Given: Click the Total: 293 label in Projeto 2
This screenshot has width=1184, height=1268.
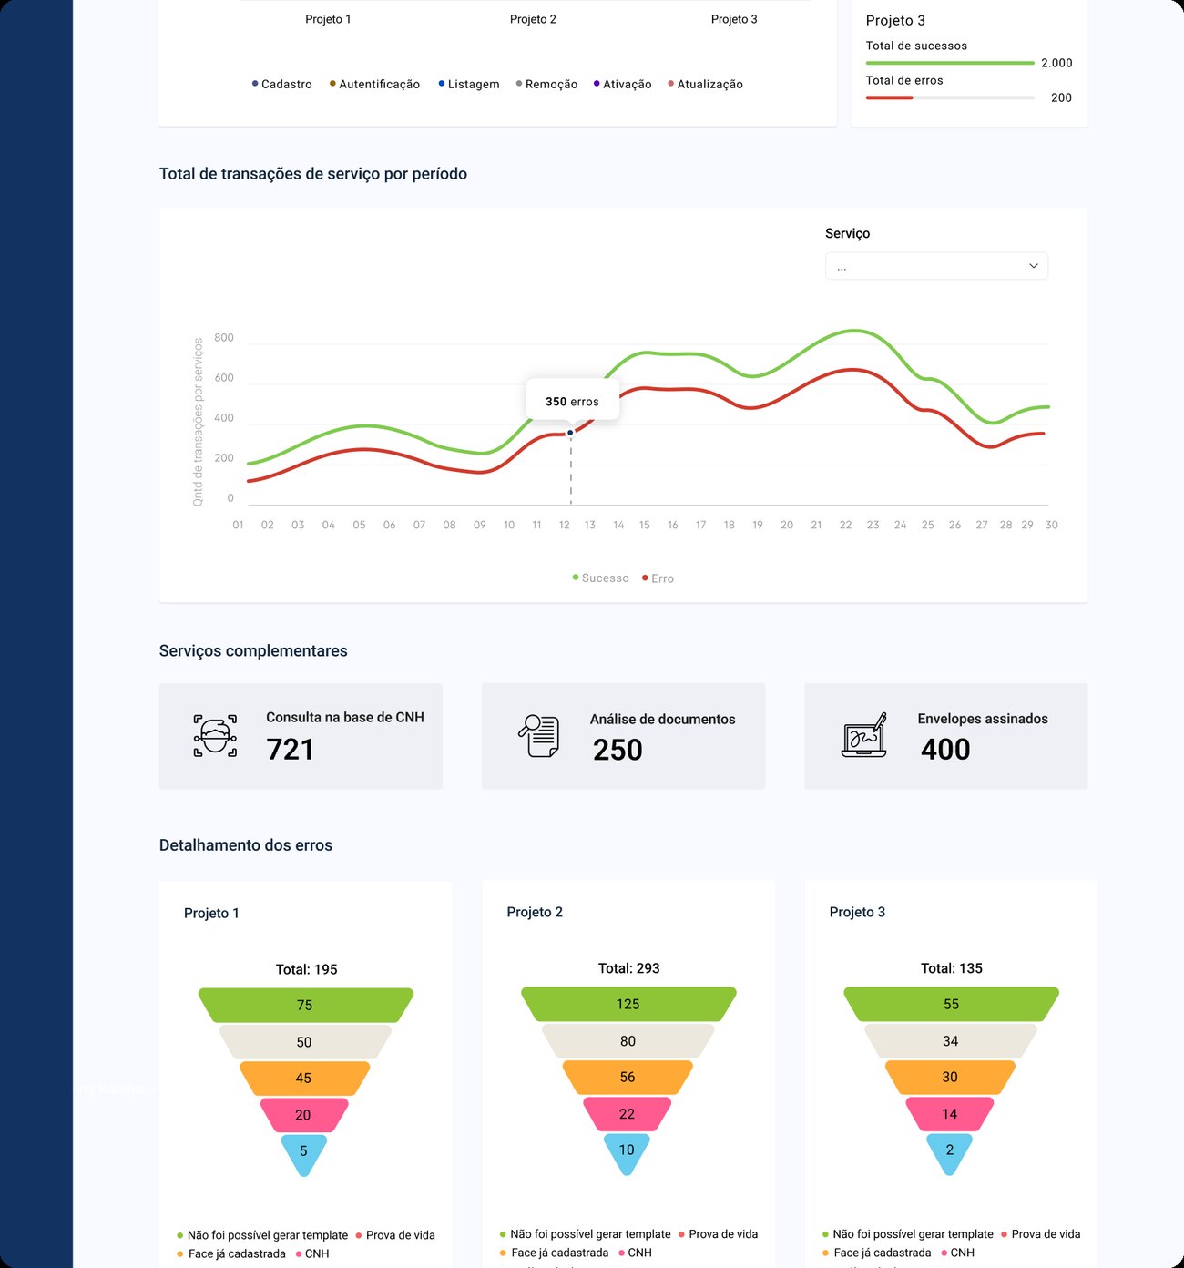Looking at the screenshot, I should point(628,968).
